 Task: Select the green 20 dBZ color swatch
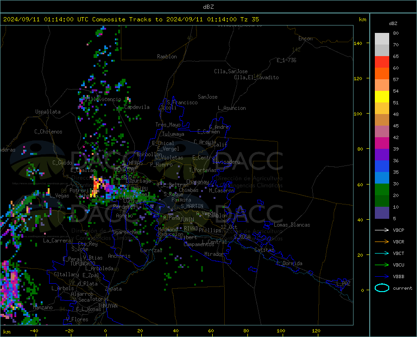(x=382, y=190)
